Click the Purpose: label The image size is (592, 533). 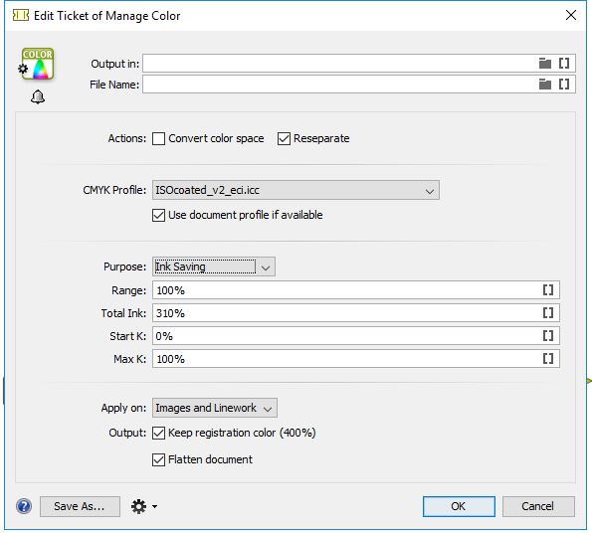[124, 266]
